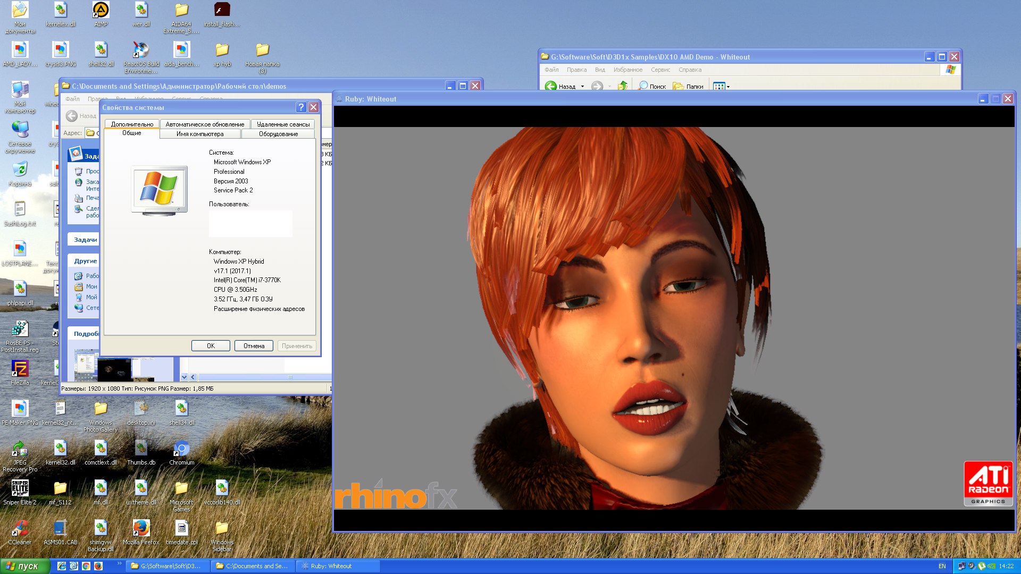Open Избранное menu in Whiteout explorer

(x=627, y=70)
